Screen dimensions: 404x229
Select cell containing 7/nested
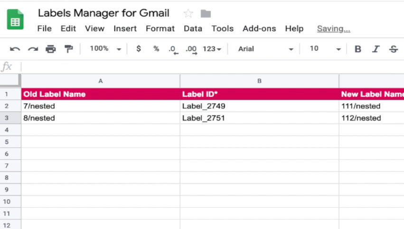[101, 106]
